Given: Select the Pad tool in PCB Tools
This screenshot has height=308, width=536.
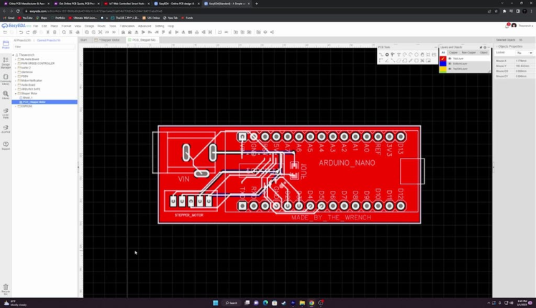Looking at the screenshot, I should [387, 54].
